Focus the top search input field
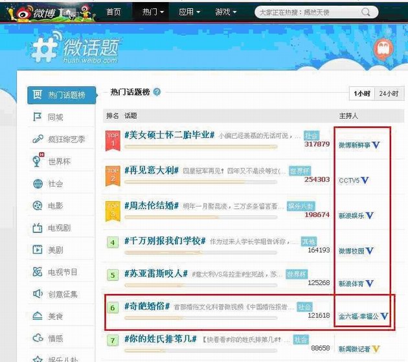The height and width of the screenshot is (362, 408). point(316,12)
